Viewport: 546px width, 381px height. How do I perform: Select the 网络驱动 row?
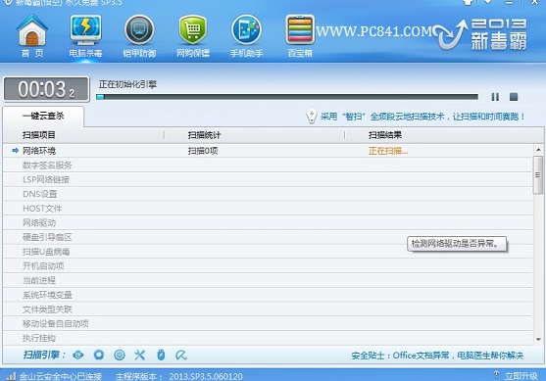[x=268, y=222]
